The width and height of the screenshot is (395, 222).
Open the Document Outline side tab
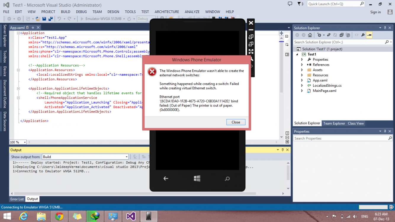coord(5,94)
